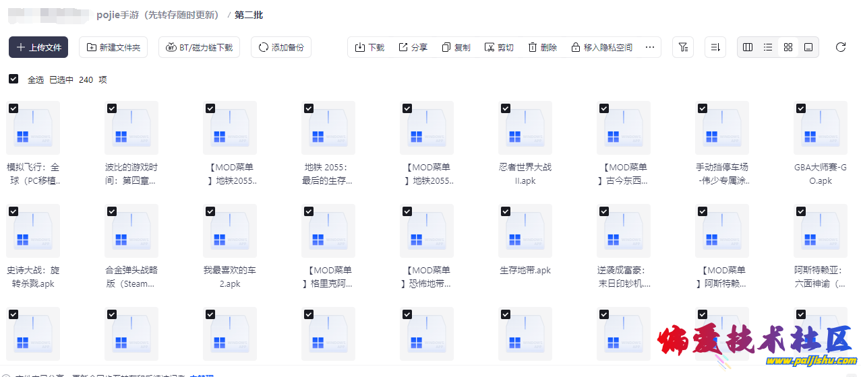The width and height of the screenshot is (861, 377).
Task: Open the 逆袭成富豪 file icon
Action: coord(624,231)
